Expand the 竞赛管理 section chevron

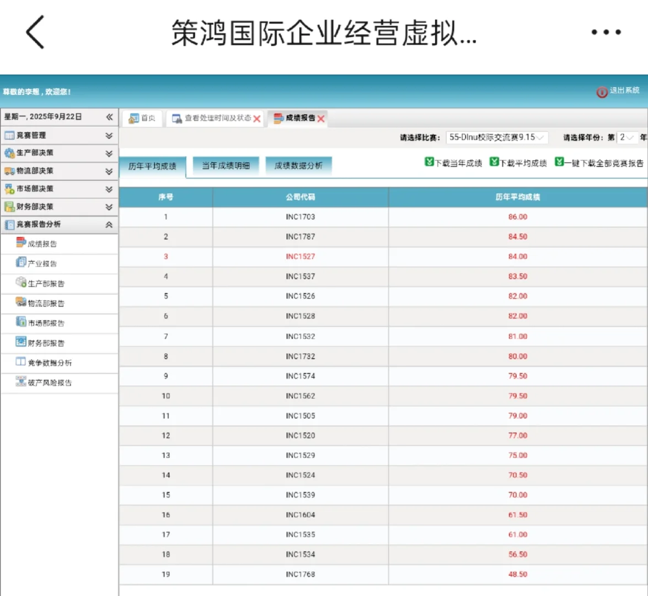click(x=109, y=136)
